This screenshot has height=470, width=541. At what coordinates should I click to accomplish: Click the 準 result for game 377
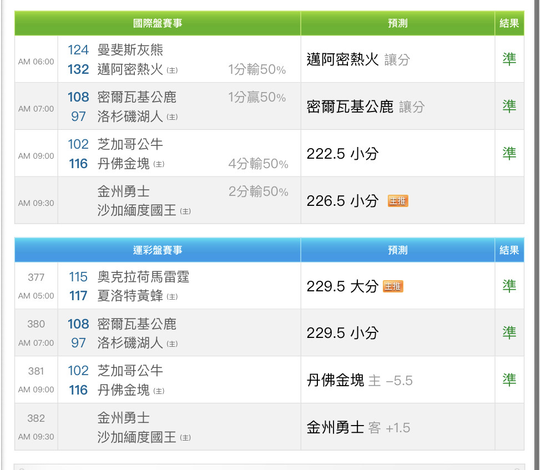pyautogui.click(x=509, y=286)
